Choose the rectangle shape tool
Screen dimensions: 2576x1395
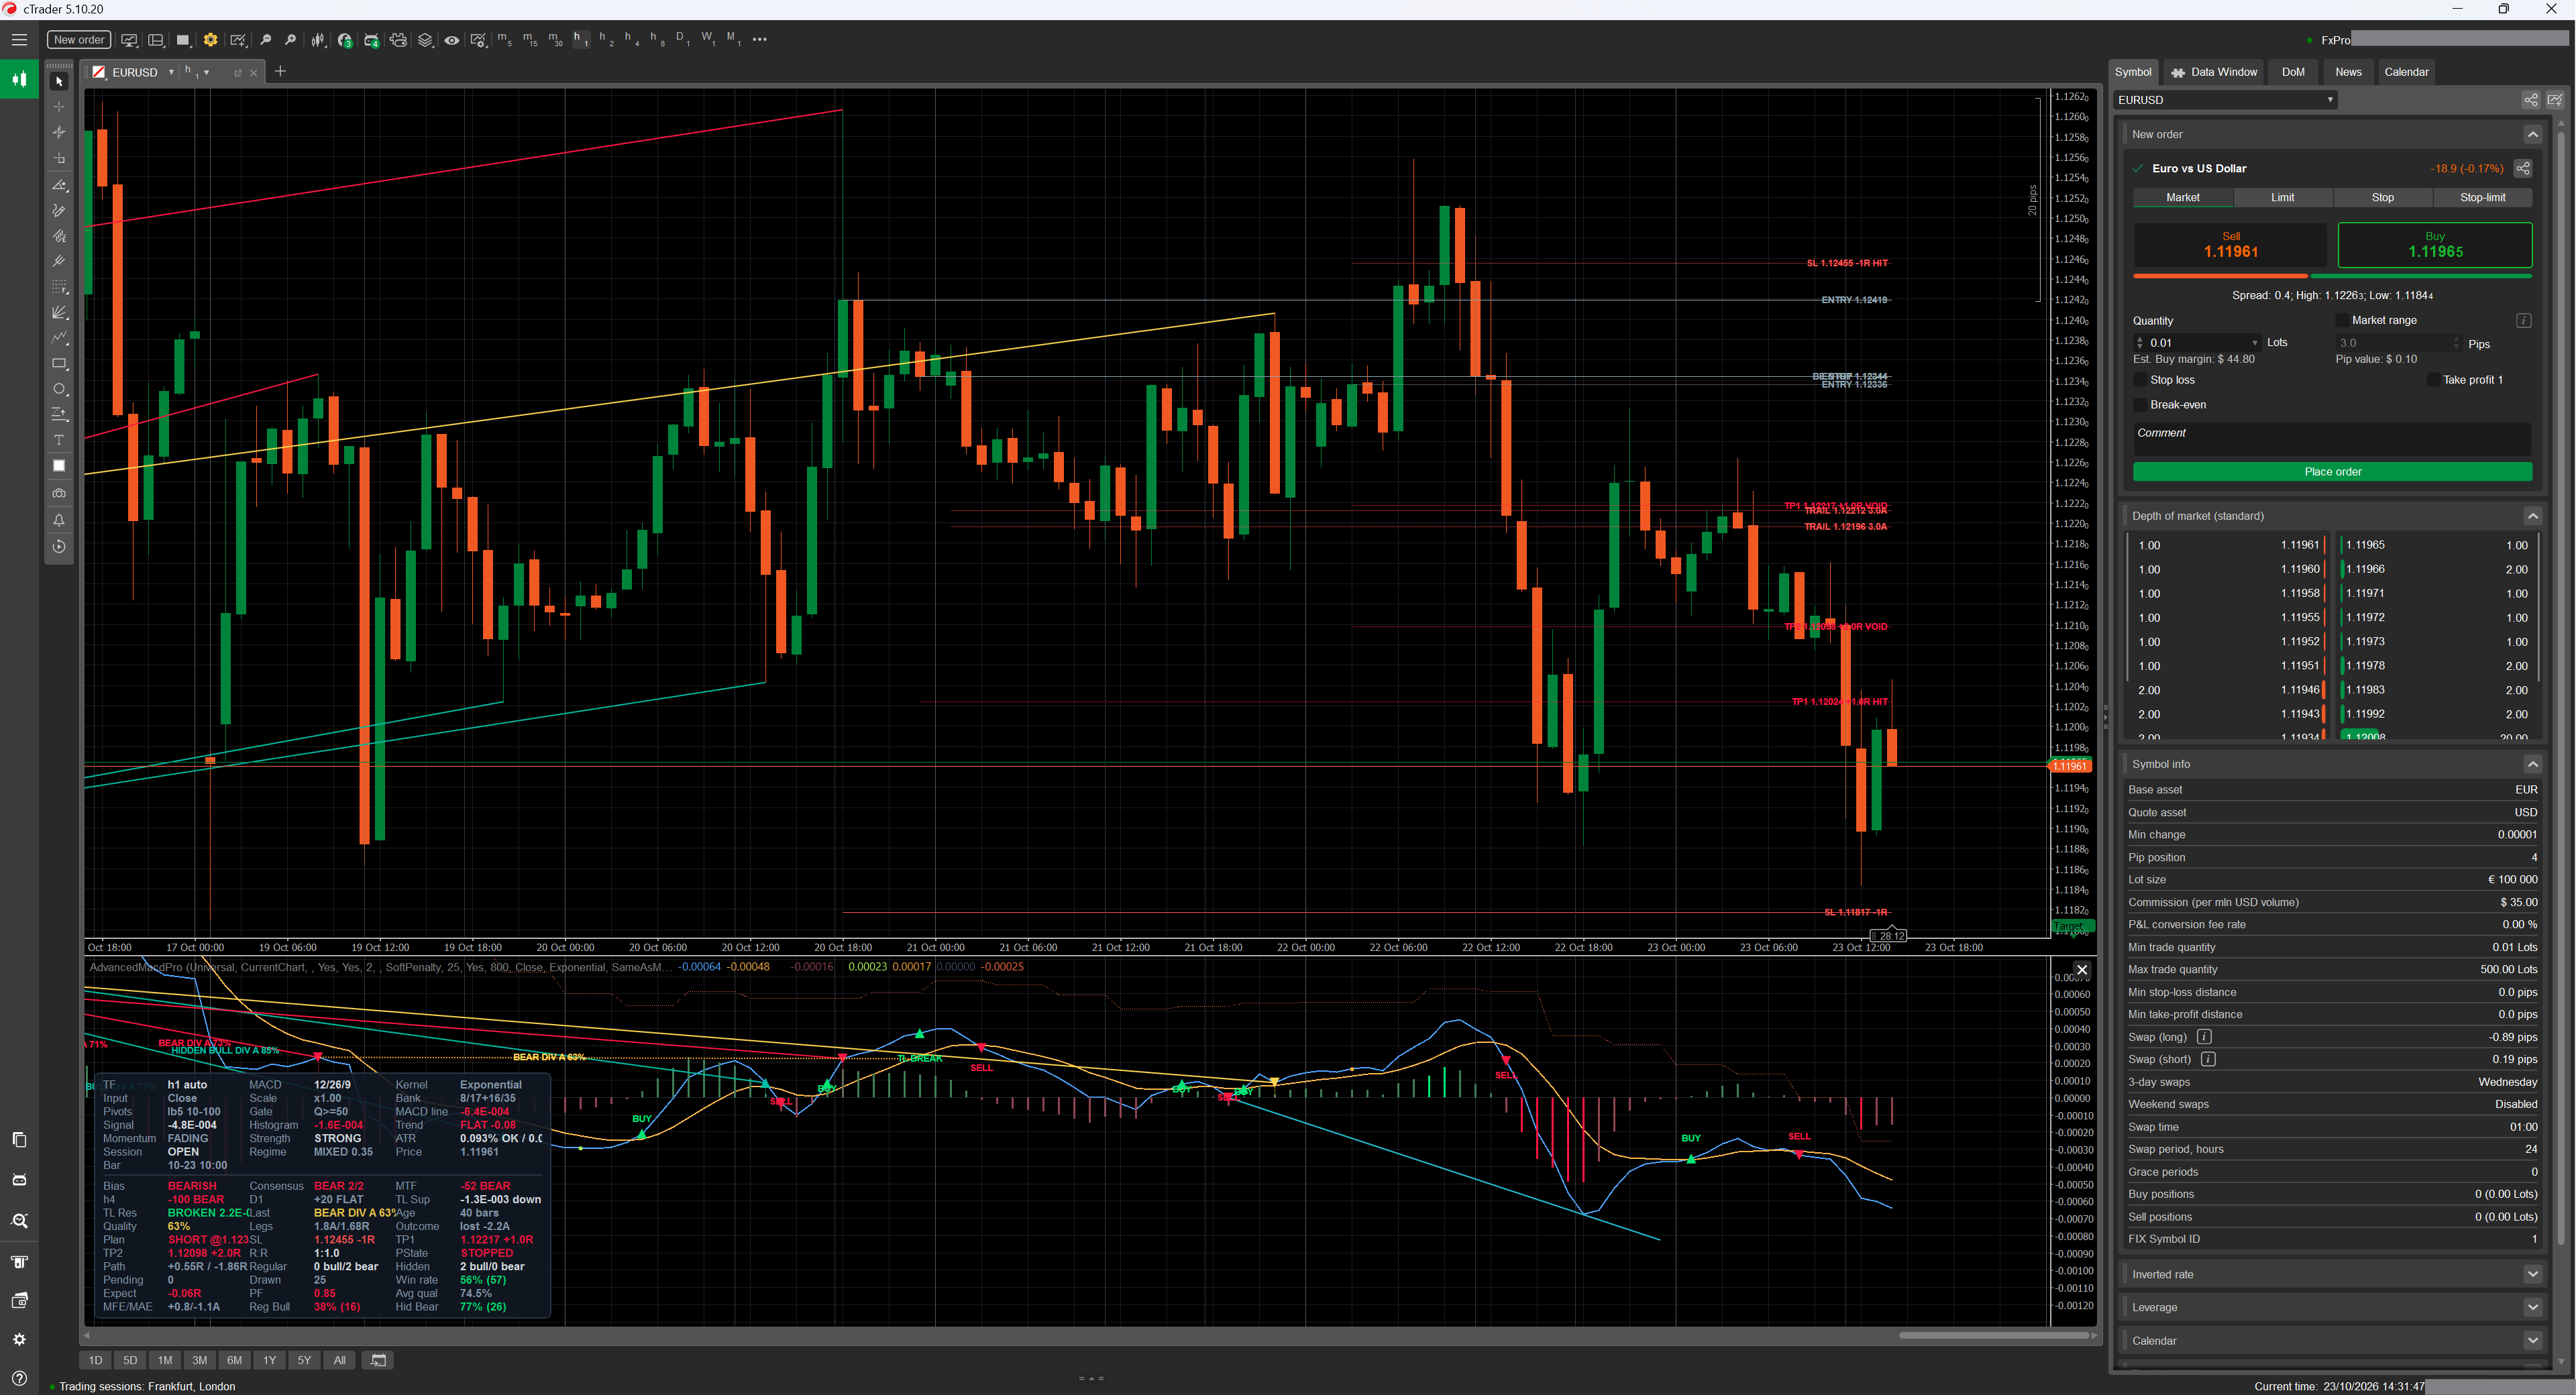(x=59, y=364)
